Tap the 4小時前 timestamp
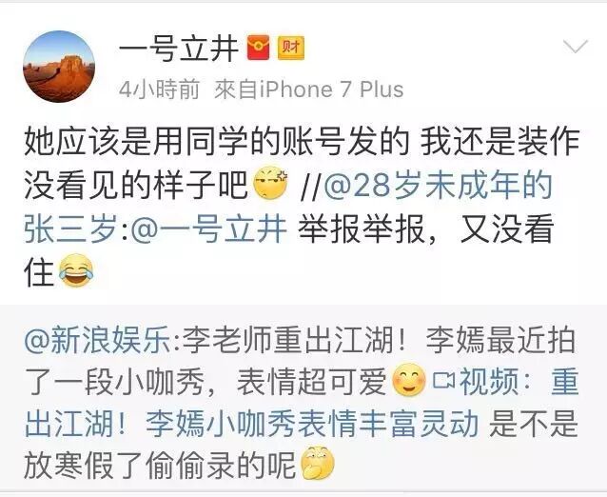Viewport: 607px width, 497px height. coord(159,89)
